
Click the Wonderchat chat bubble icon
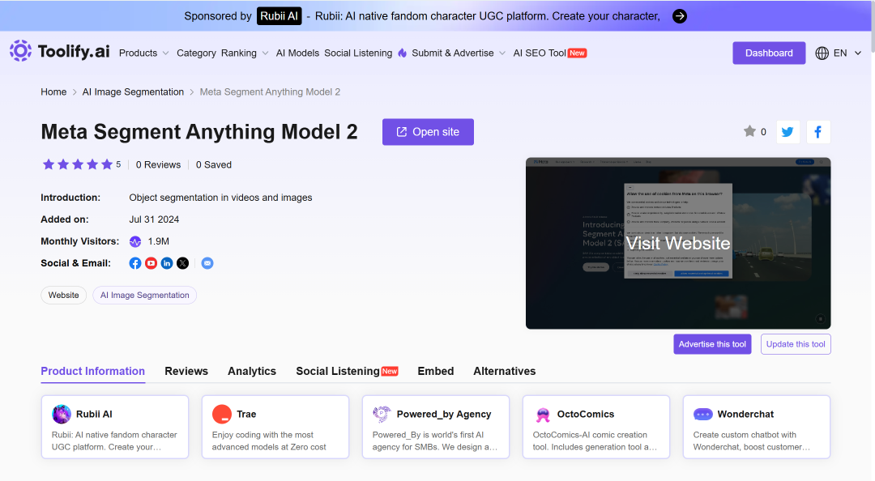coord(703,414)
